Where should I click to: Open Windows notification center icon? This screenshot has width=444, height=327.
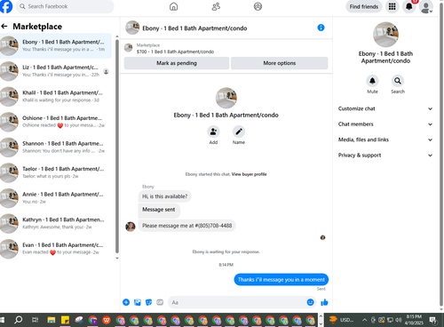point(433,320)
